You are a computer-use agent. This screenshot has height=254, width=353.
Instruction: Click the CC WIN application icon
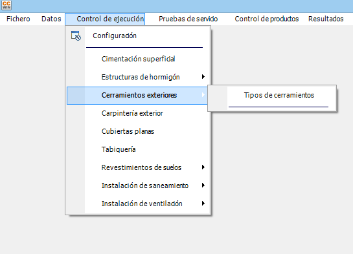point(6,5)
